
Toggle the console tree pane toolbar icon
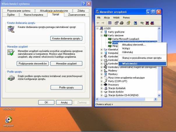110,23
